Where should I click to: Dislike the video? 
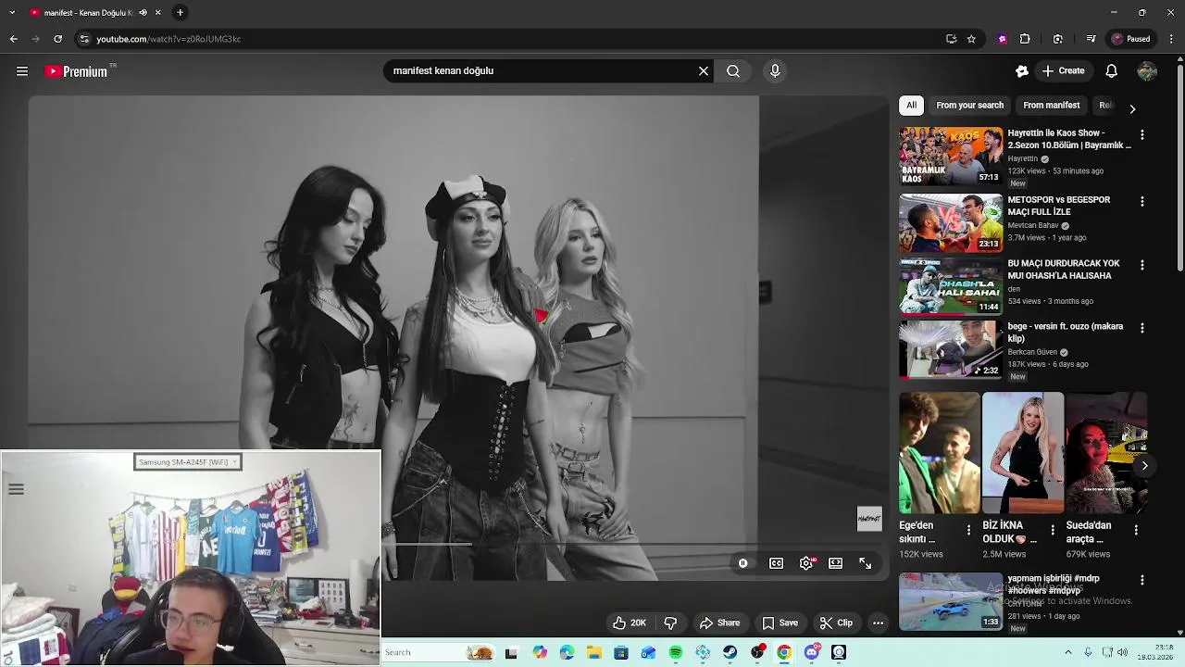point(671,623)
